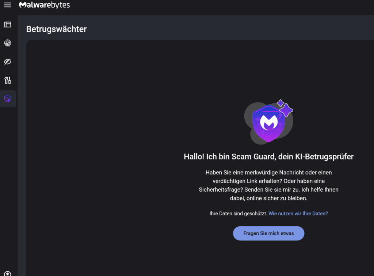Click the empty area left of the greeting
Image resolution: width=374 pixels, height=276 pixels.
(102, 157)
